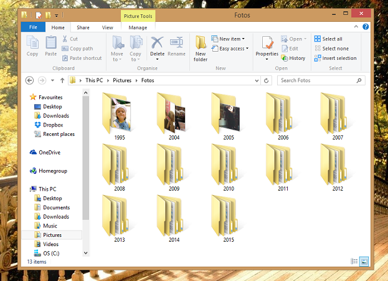Open Customize Quick Access Toolbar dropdown

[x=57, y=16]
